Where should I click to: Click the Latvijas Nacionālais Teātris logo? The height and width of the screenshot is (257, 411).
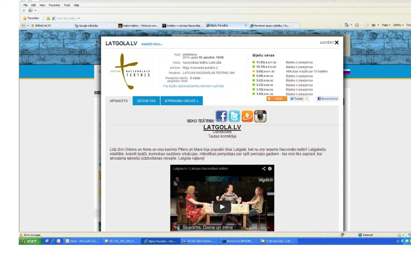[x=130, y=71]
